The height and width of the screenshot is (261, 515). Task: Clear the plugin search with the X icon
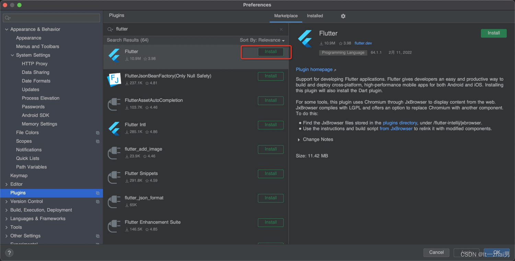click(x=281, y=30)
